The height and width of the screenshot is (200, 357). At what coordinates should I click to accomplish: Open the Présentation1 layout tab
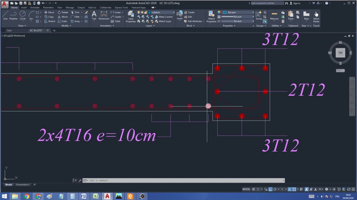[x=23, y=184]
